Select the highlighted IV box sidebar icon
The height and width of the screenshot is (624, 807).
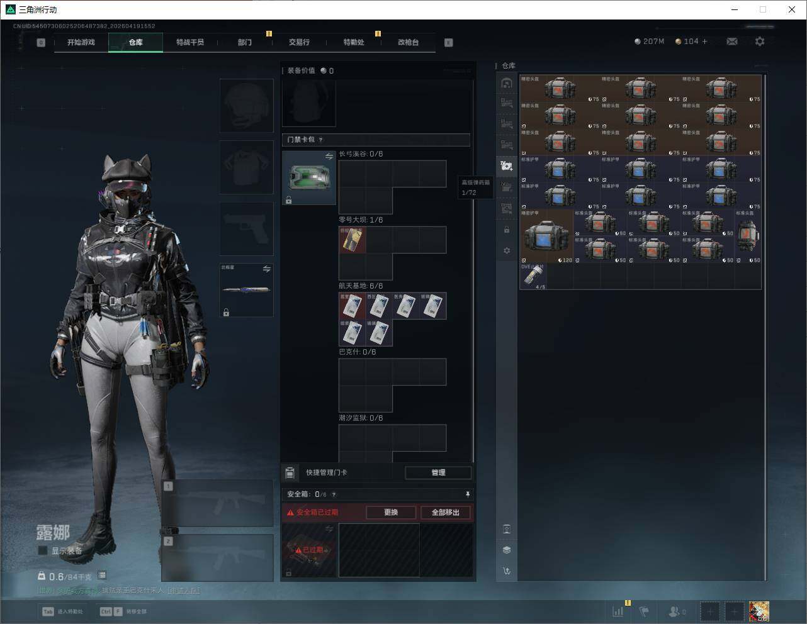(x=507, y=166)
